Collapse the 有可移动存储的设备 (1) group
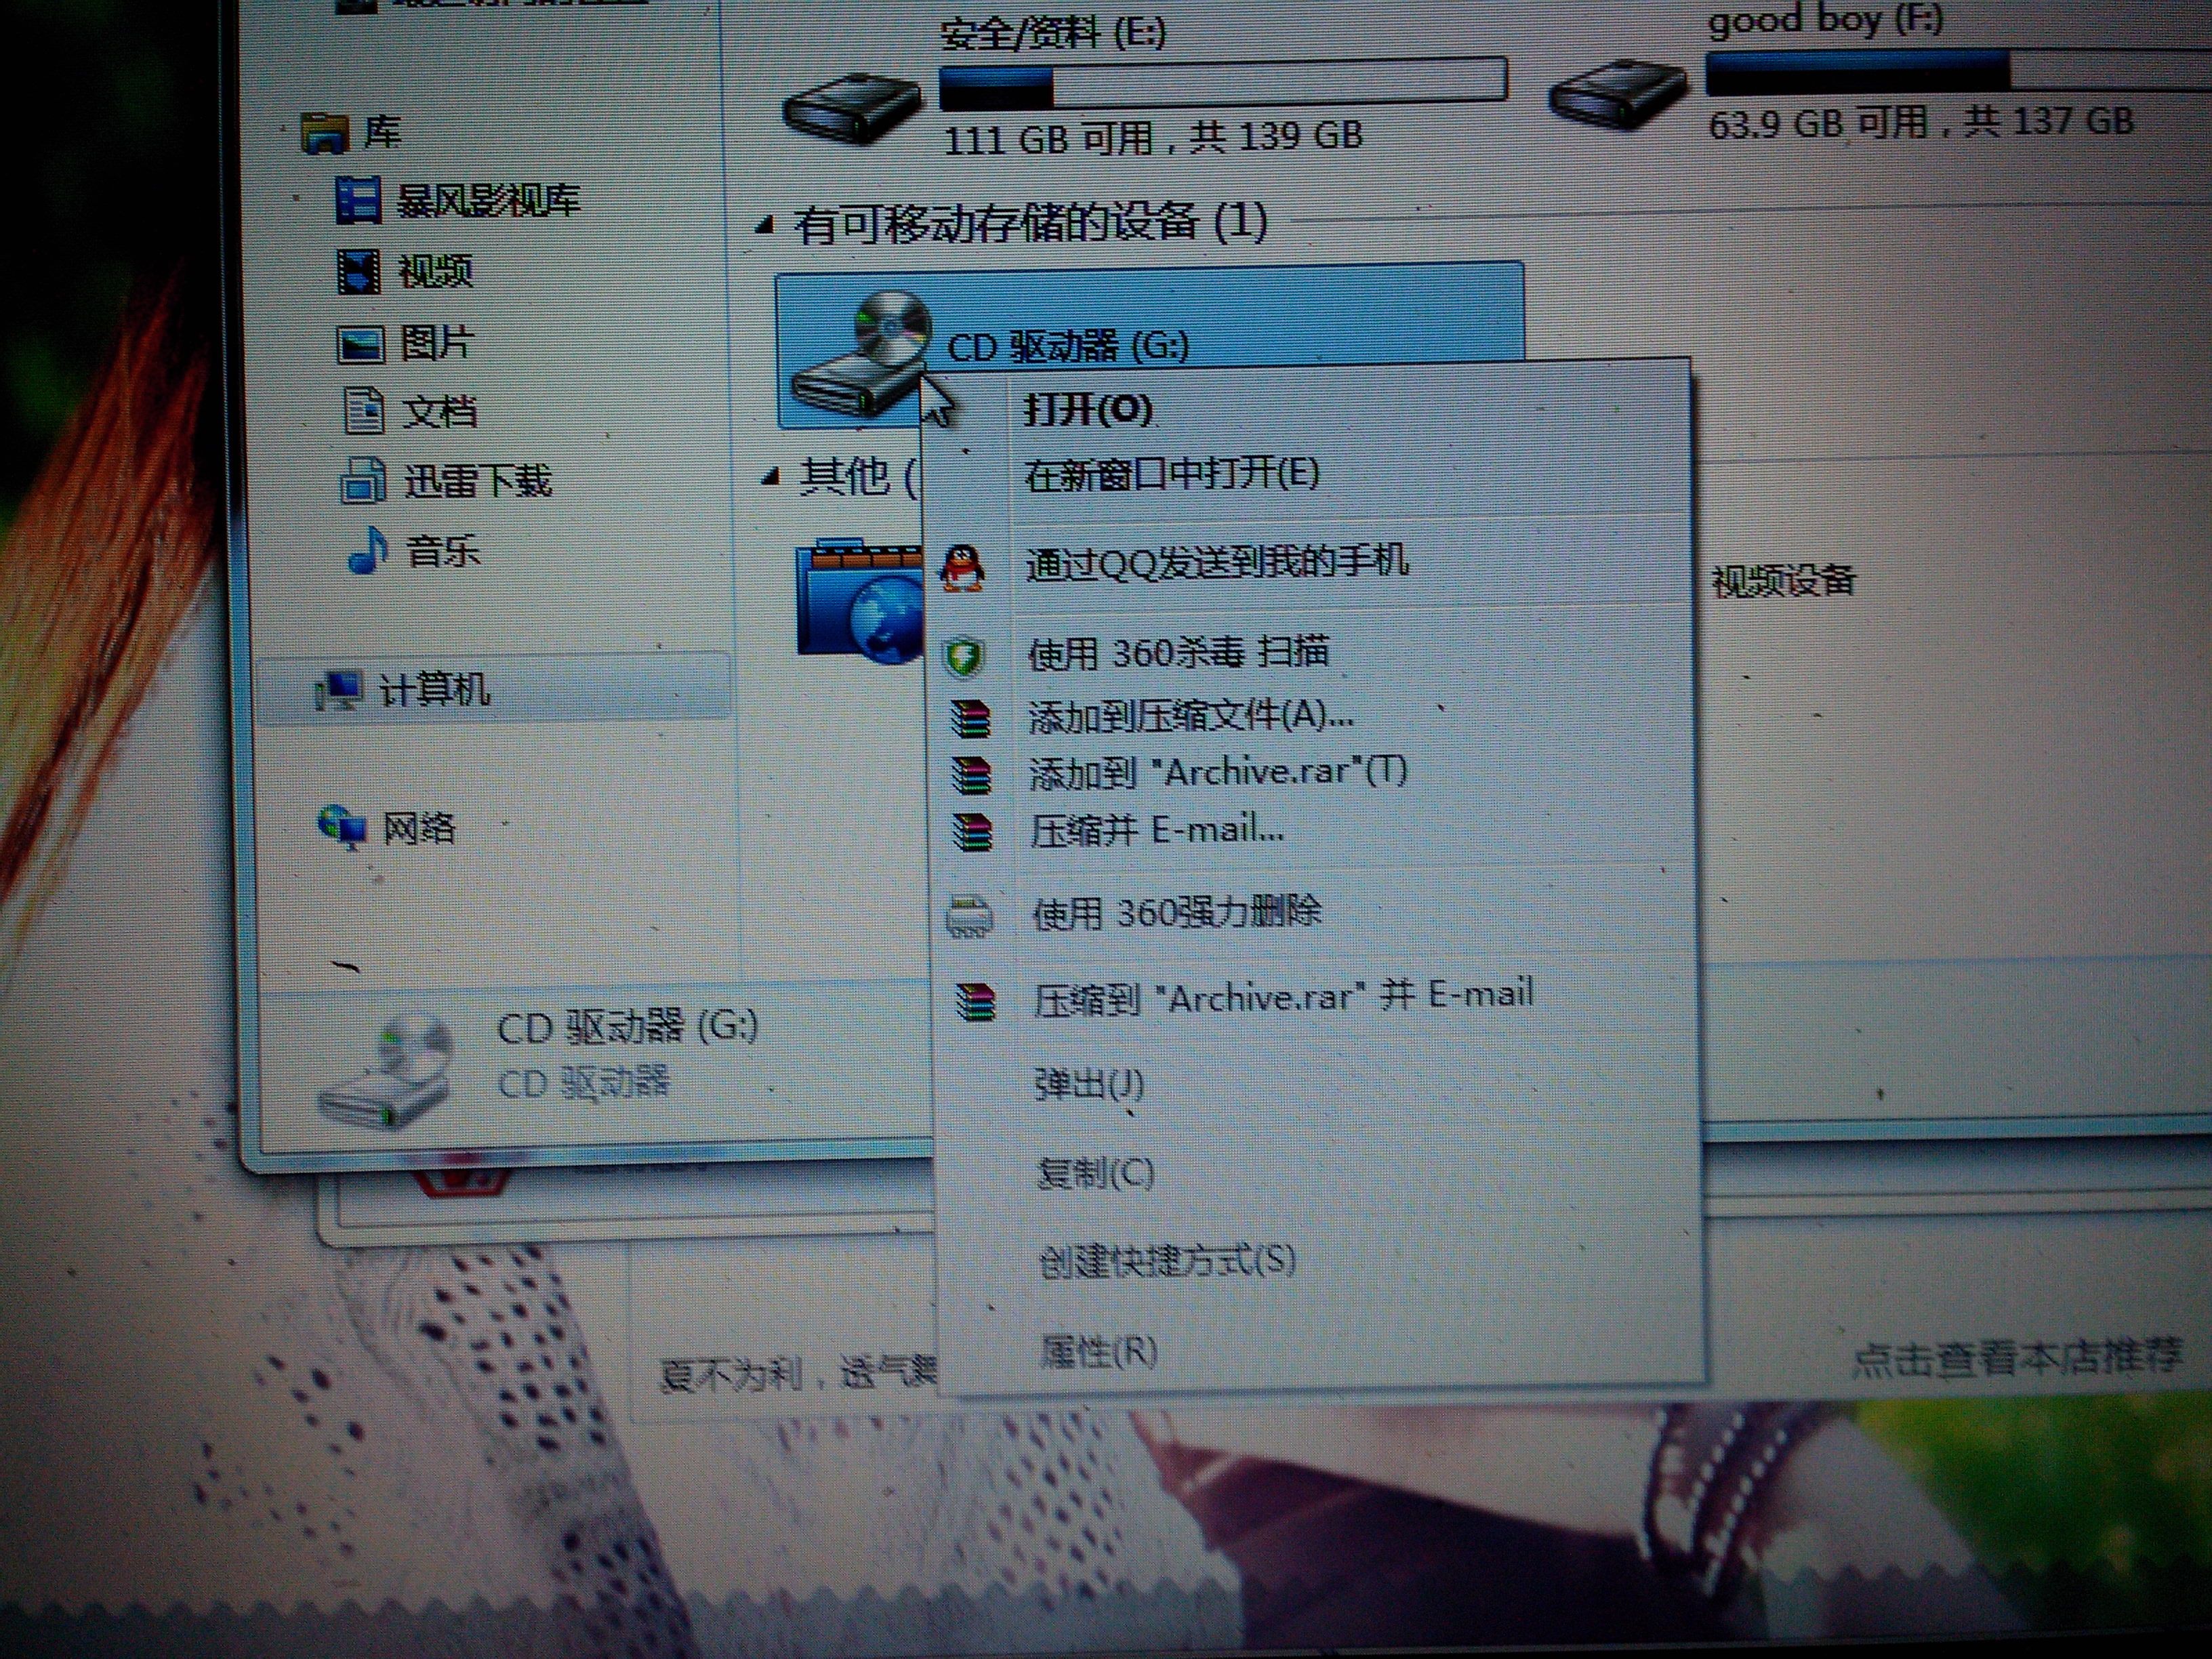The height and width of the screenshot is (1659, 2212). pyautogui.click(x=765, y=226)
